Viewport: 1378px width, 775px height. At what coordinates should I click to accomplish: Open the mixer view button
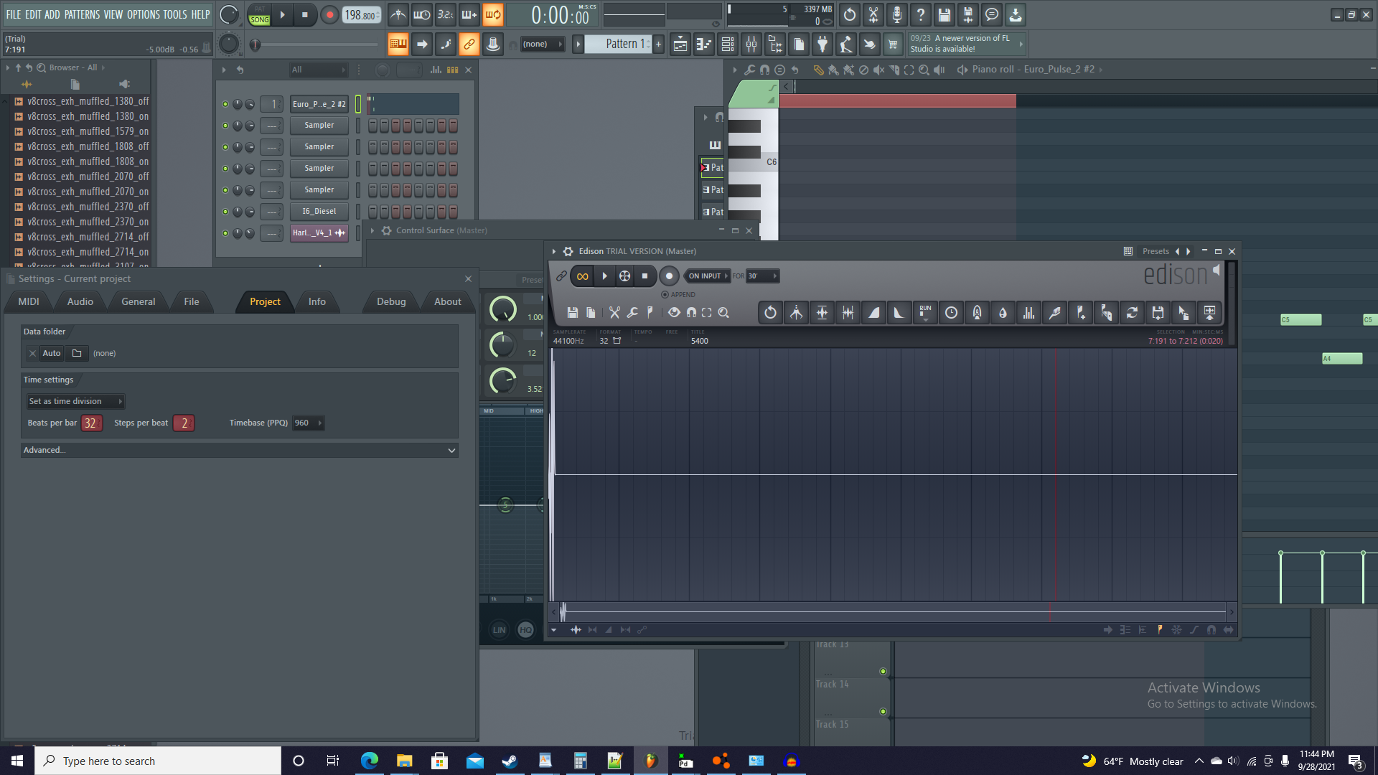[x=751, y=44]
